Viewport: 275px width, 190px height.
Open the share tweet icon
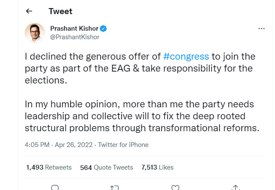click(235, 187)
